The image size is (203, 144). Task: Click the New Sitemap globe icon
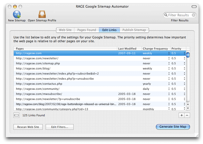(17, 14)
